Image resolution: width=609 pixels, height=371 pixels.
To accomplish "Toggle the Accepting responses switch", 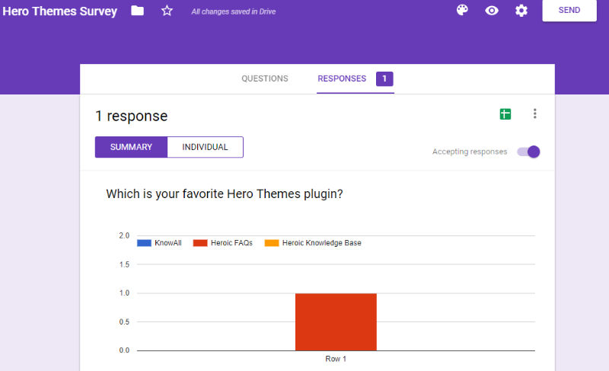I will (528, 152).
